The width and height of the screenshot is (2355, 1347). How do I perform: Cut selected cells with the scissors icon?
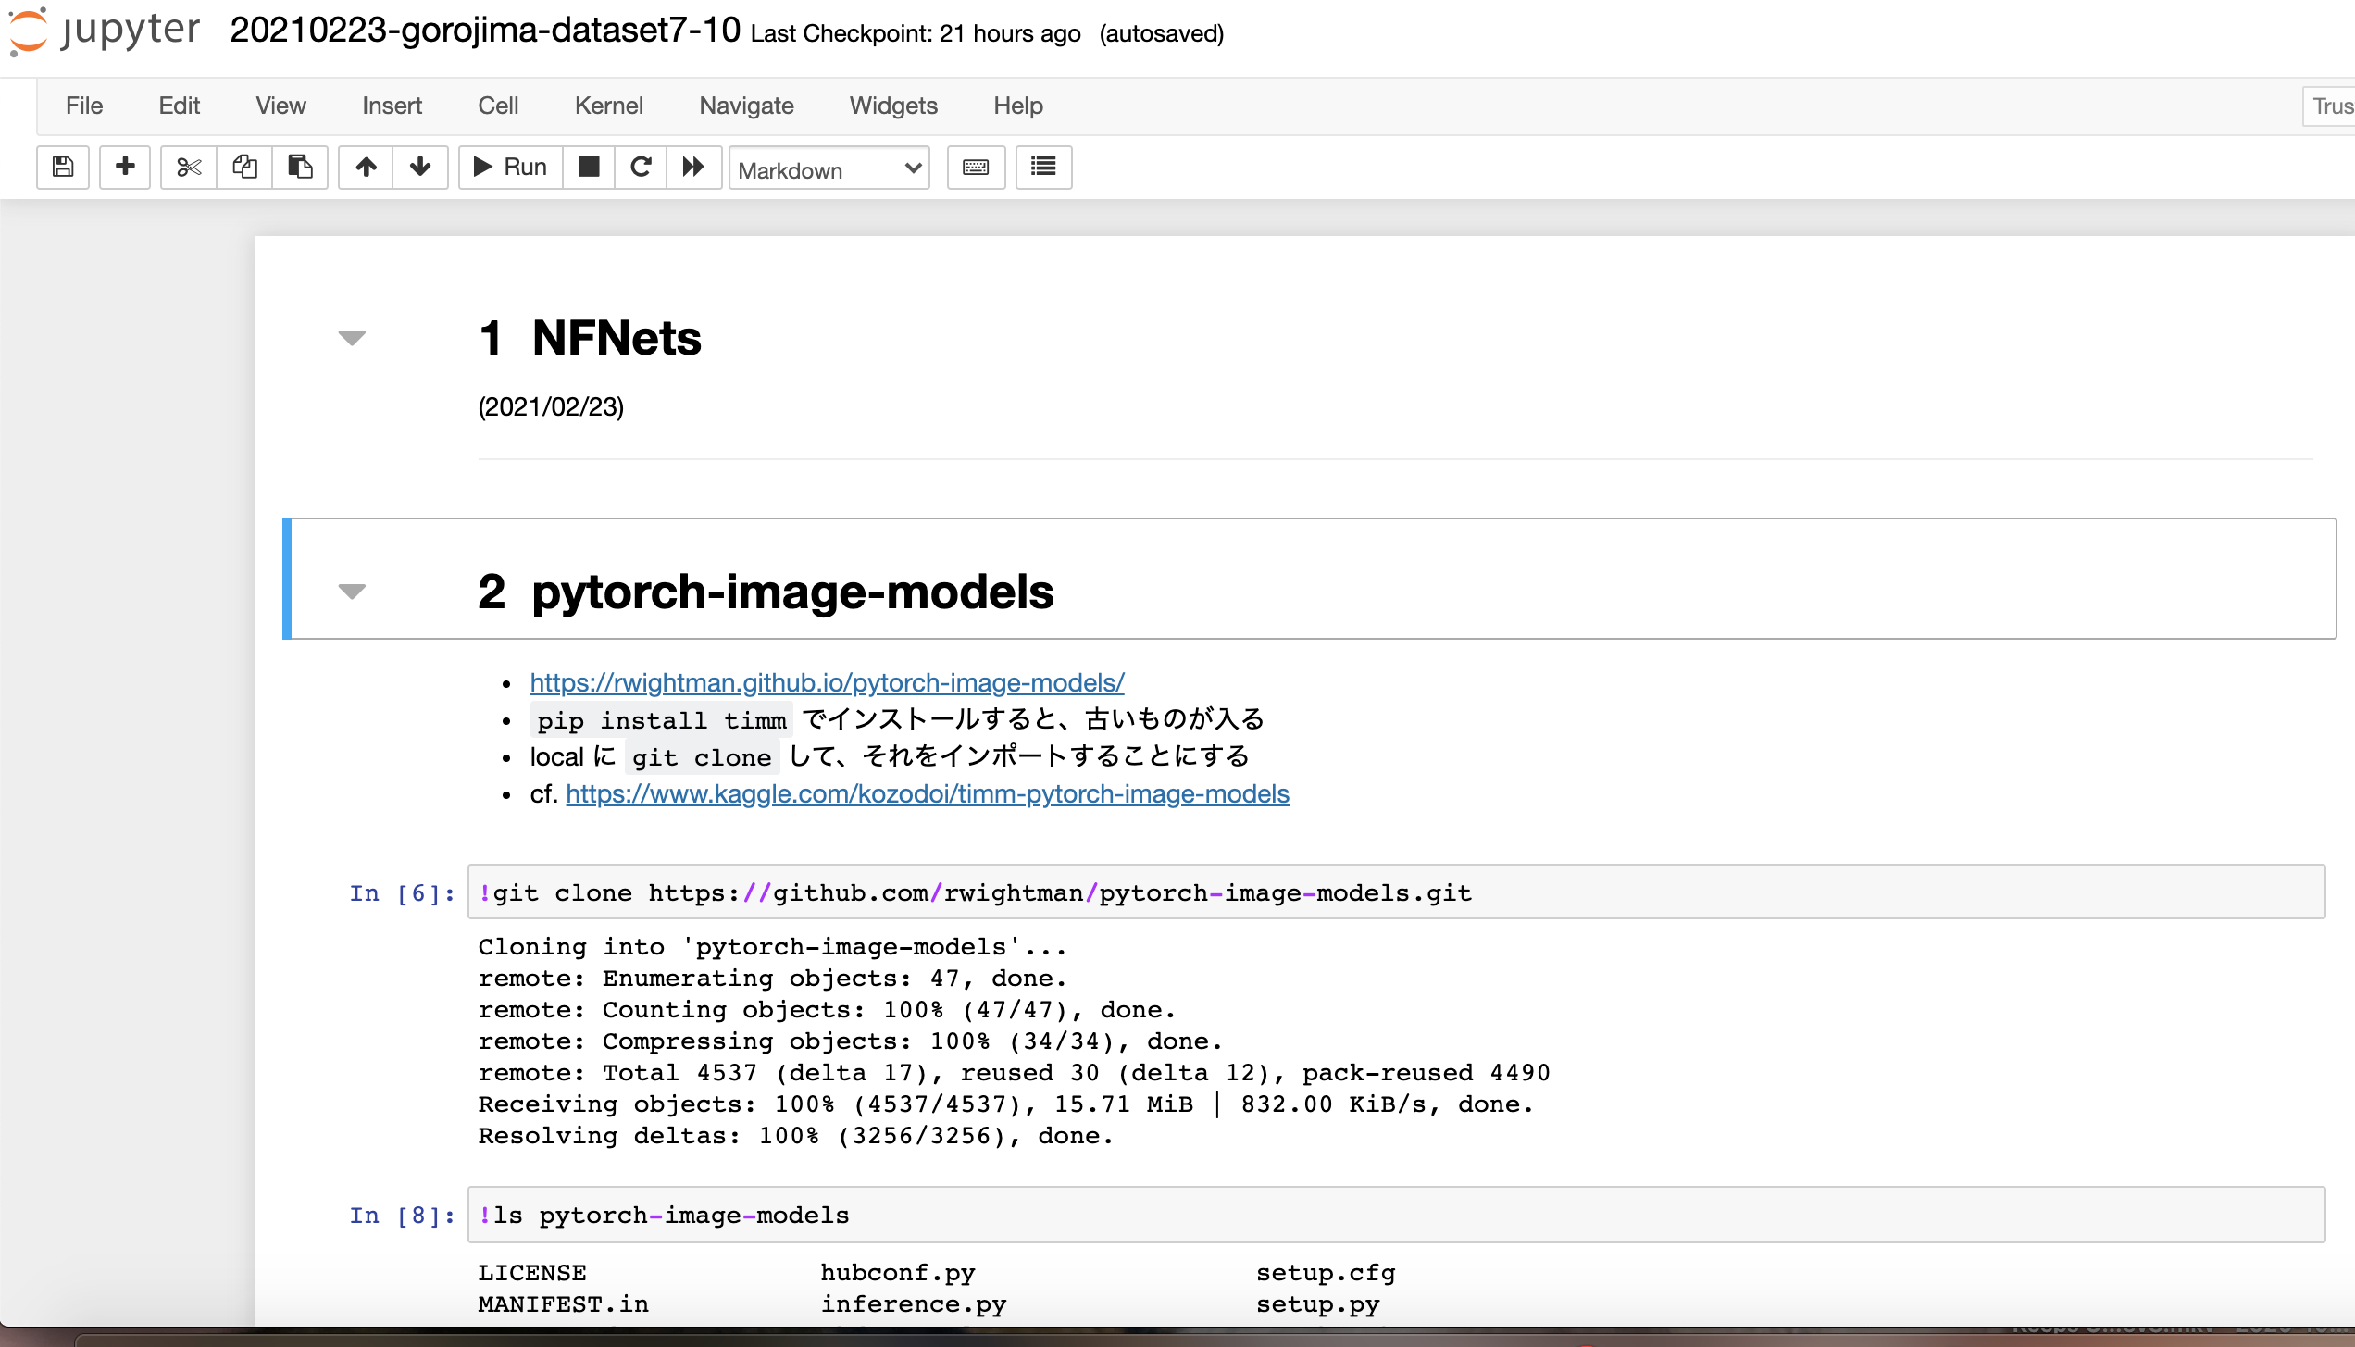[x=189, y=167]
